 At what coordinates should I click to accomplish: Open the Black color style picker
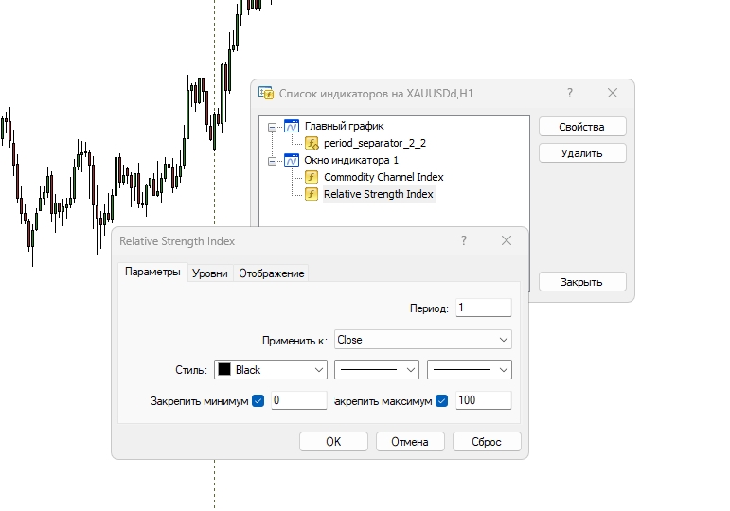tap(270, 370)
